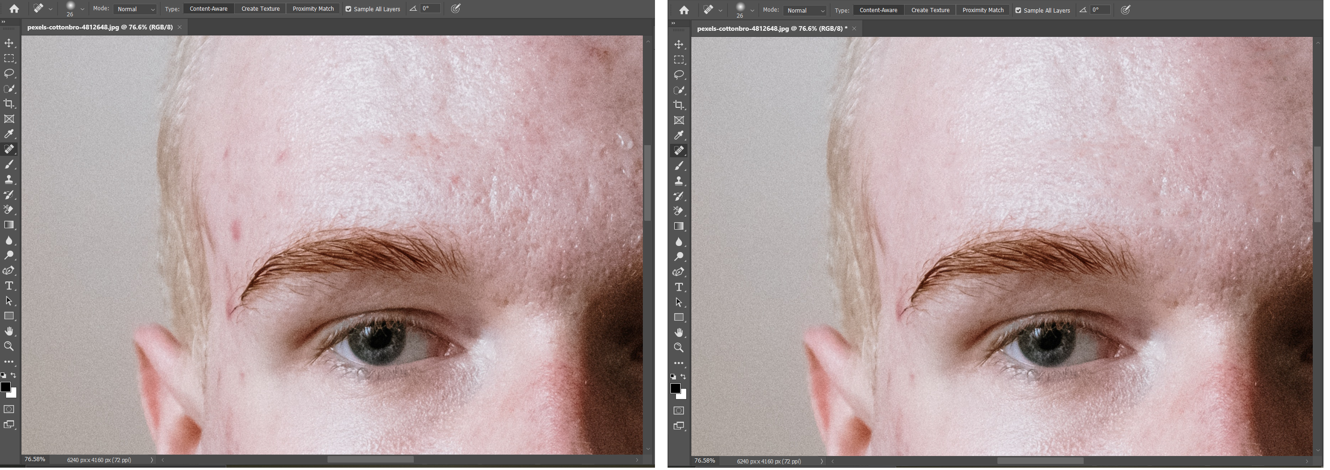Image resolution: width=1330 pixels, height=470 pixels.
Task: Reset default colors in the right window
Action: [x=673, y=377]
